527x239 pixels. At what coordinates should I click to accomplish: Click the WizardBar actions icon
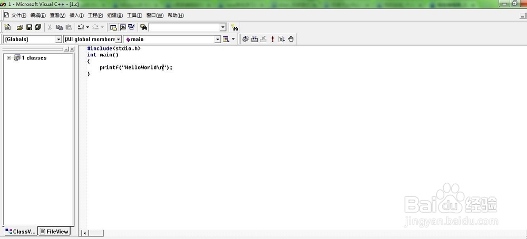point(226,39)
